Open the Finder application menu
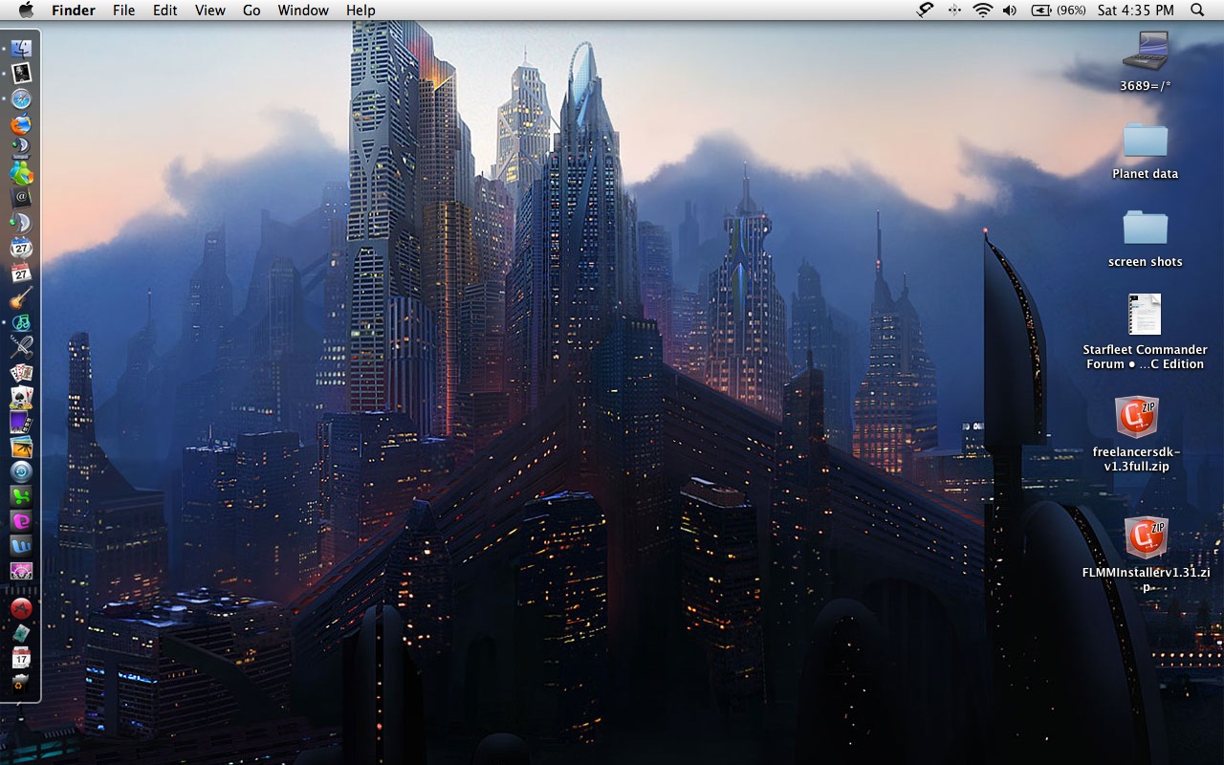The width and height of the screenshot is (1224, 765). click(74, 11)
